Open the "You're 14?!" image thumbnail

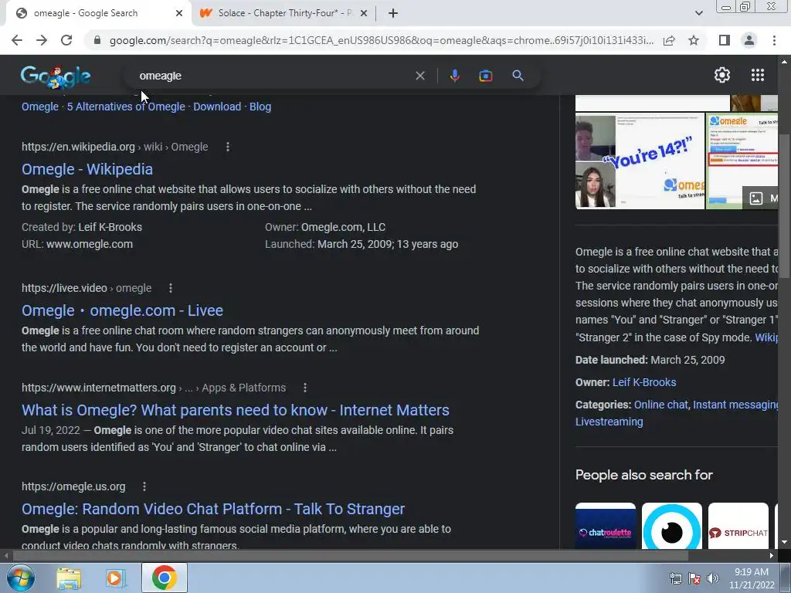coord(640,161)
